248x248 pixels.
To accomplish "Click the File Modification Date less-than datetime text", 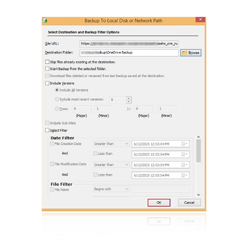I will (151, 176).
